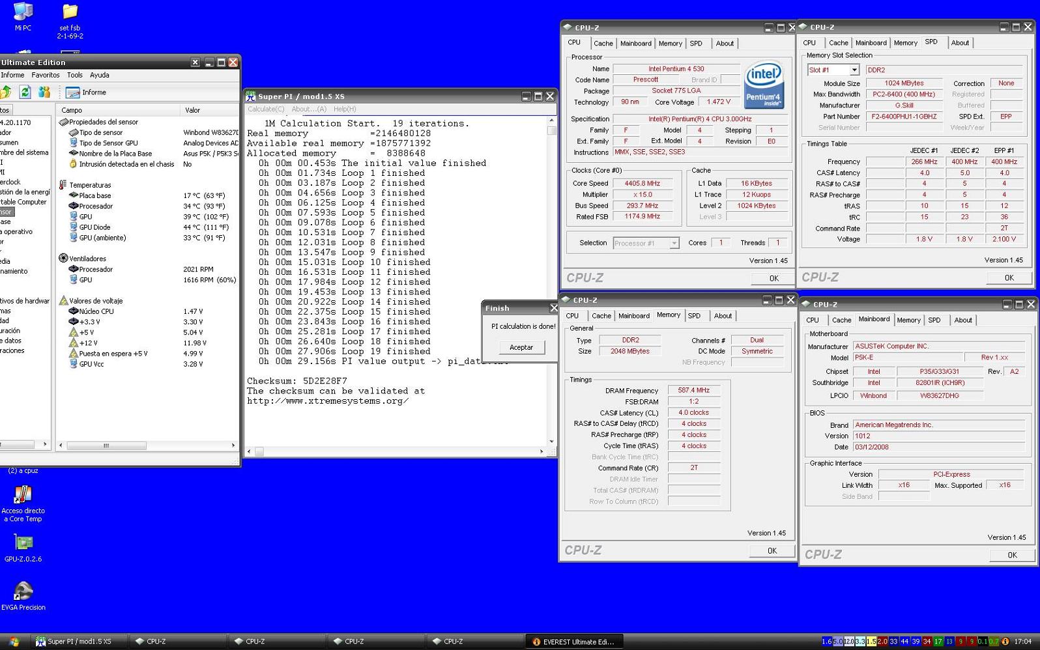Open the About...(A) menu in Super PI
Viewport: 1040px width, 650px height.
[x=309, y=109]
